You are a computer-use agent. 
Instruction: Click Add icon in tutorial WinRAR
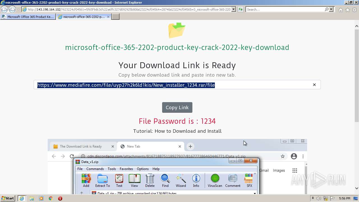coord(86,181)
